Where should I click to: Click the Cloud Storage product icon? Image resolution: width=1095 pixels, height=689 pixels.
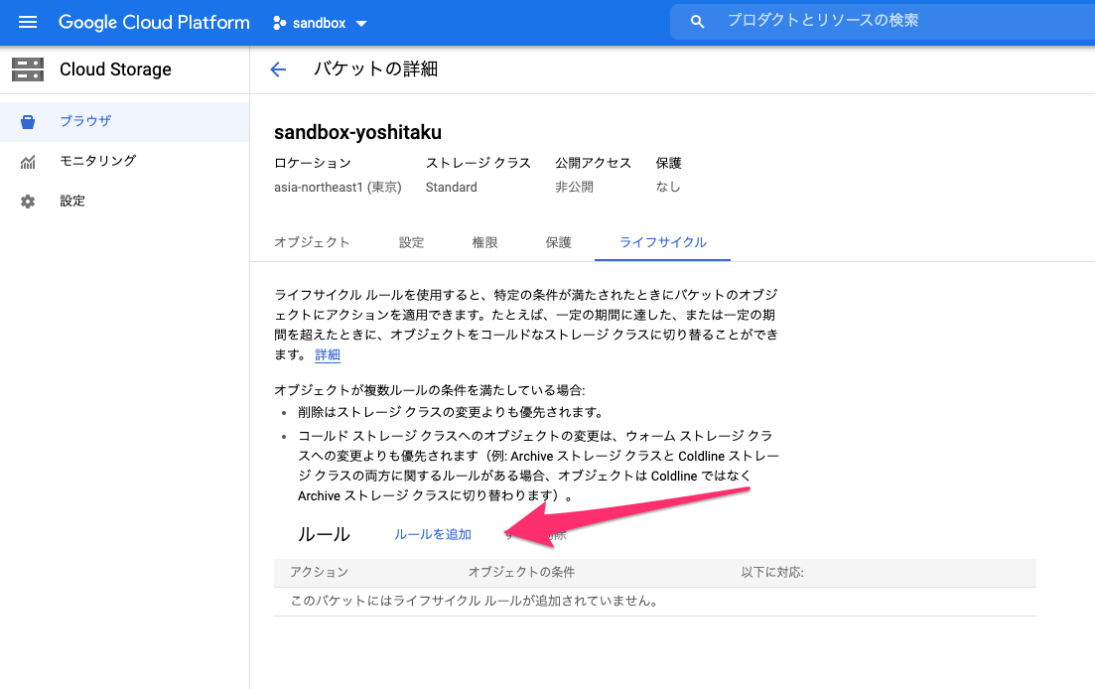(27, 69)
